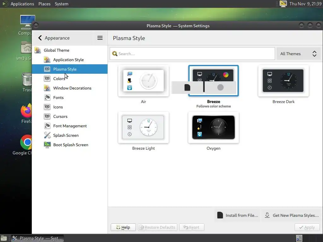Open the Applications menu

pos(22,4)
